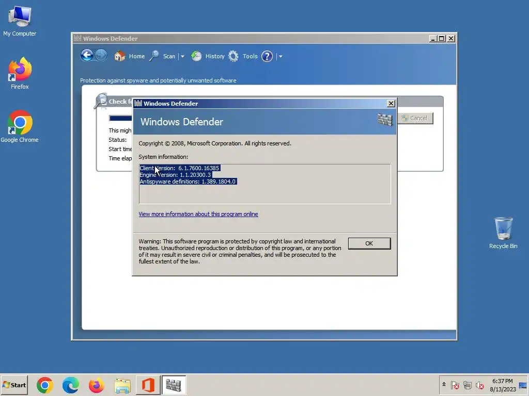529x396 pixels.
Task: Show hidden tray icons arrow
Action: [x=444, y=385]
